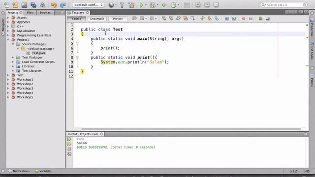Open the Run Project dropdown arrow
315x177 pixels.
pos(146,5)
